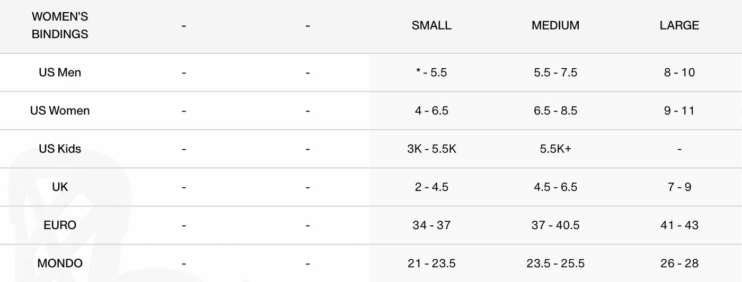Click the WOMEN'S BINDINGS header cell
Image resolution: width=742 pixels, height=282 pixels.
pos(60,25)
